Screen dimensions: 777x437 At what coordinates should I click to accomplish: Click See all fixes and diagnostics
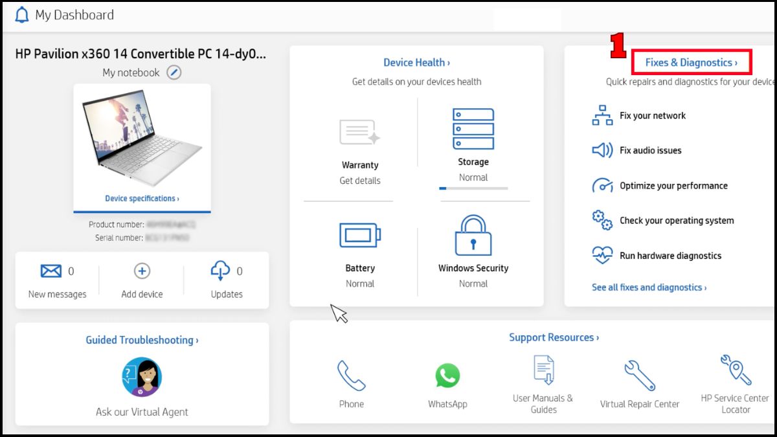coord(649,287)
